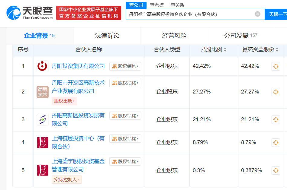Click 丹阳投资集团 company logo
Screen dimensions: 287x190
coord(43,66)
